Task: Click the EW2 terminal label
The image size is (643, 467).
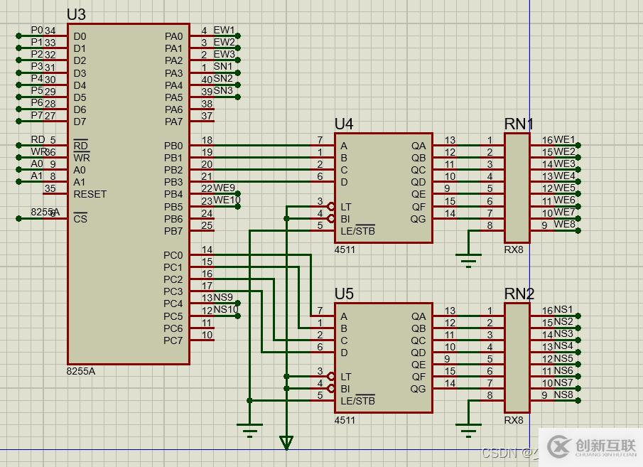Action: point(224,42)
